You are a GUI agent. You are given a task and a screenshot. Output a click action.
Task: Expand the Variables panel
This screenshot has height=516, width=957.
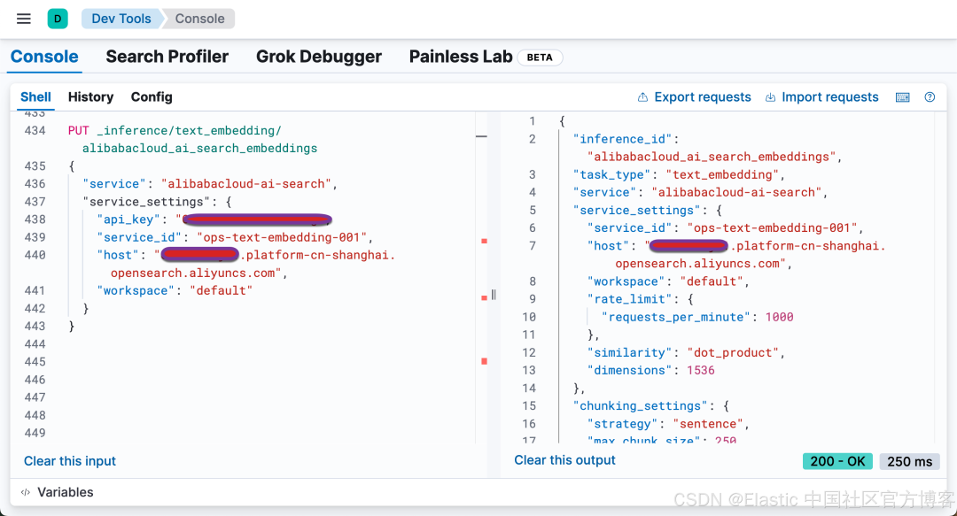point(65,492)
